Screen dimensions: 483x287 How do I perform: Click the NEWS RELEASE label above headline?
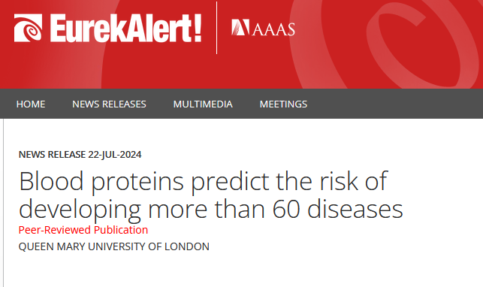(52, 154)
